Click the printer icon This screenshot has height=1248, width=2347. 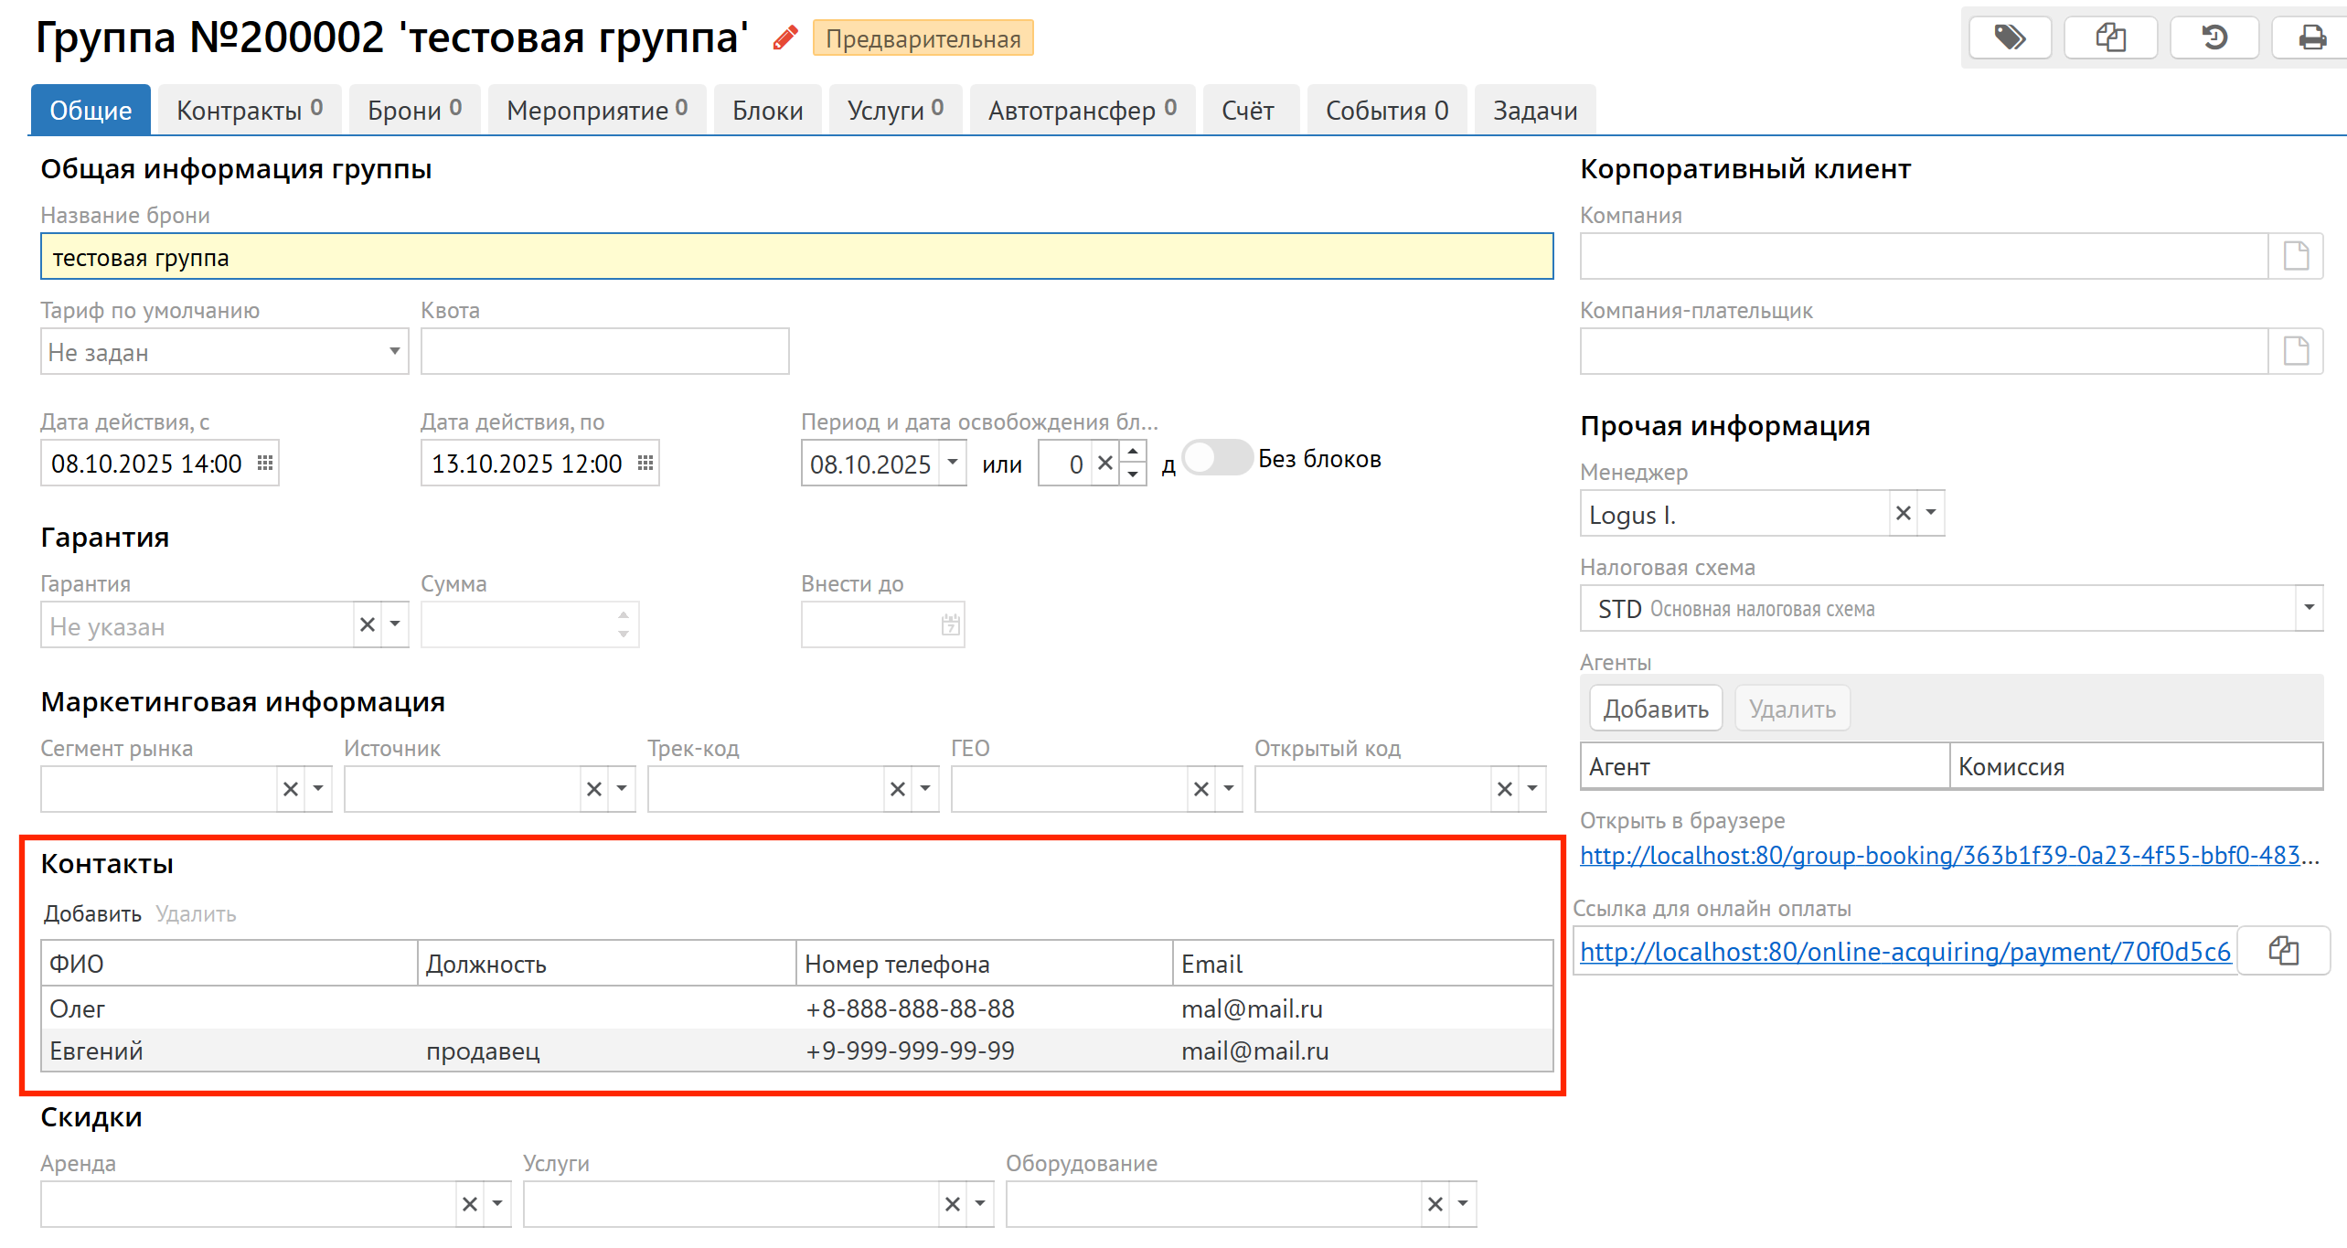coord(2312,38)
